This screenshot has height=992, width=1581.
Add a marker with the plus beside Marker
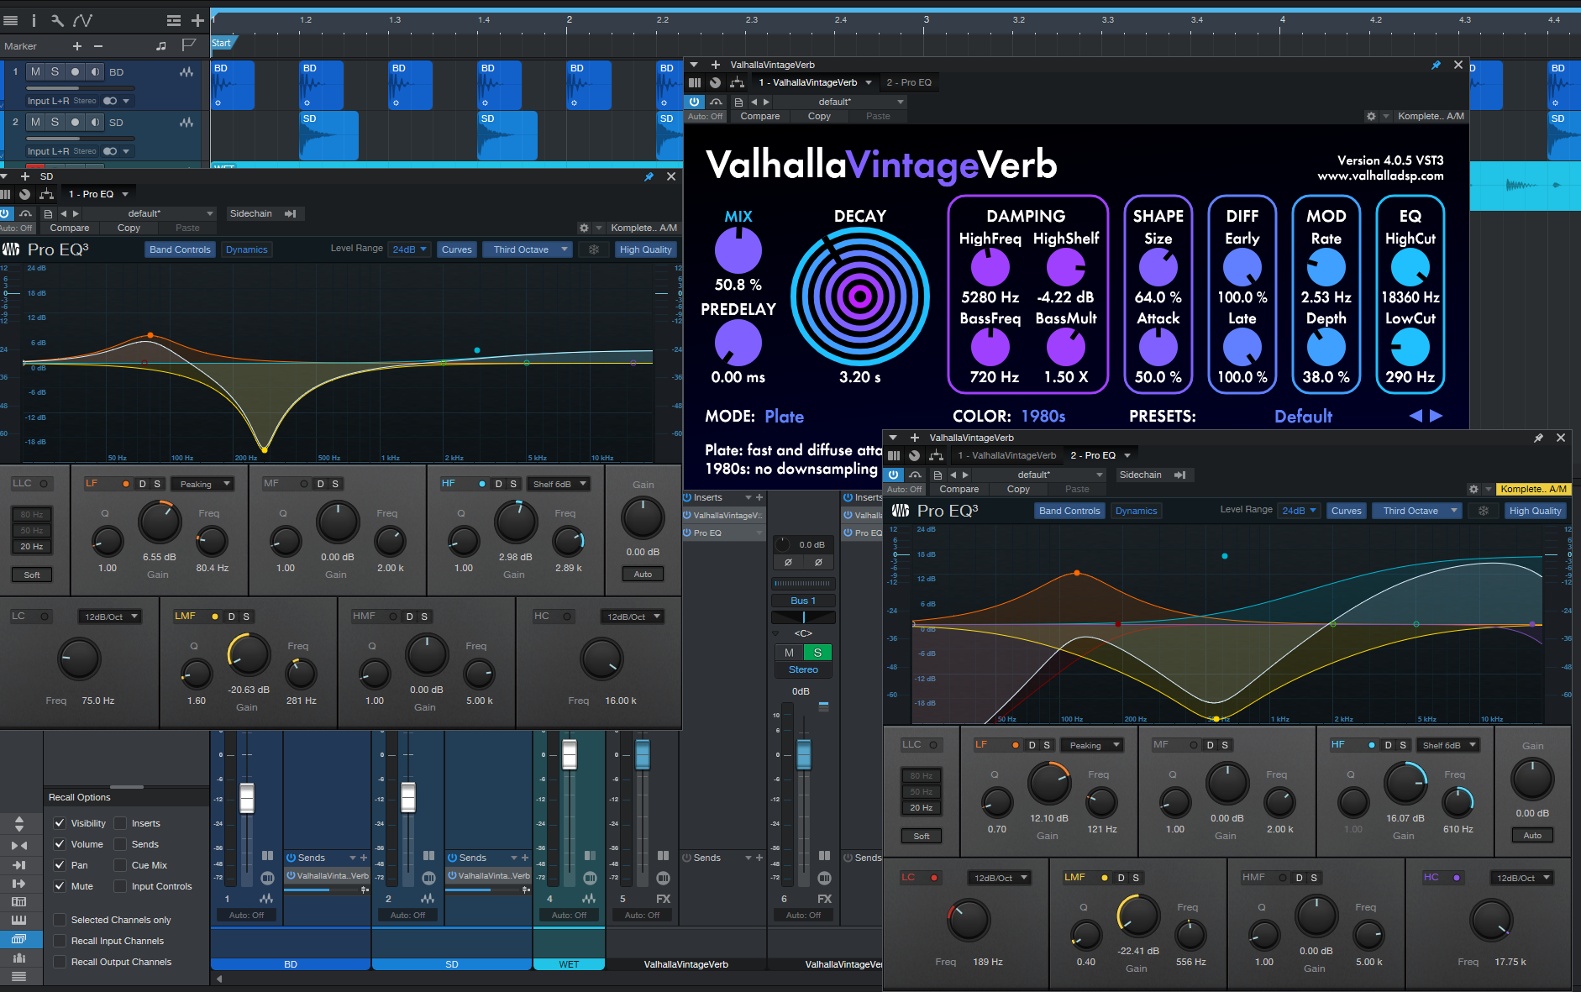pyautogui.click(x=77, y=46)
